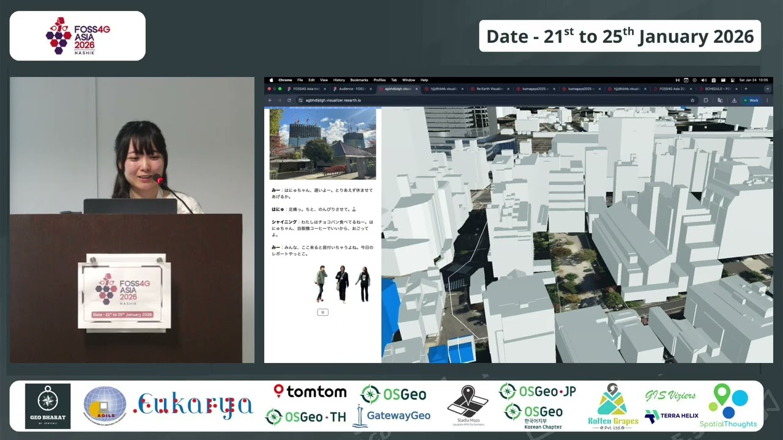This screenshot has width=783, height=440.
Task: Open the calendar status icon
Action: tap(686, 80)
